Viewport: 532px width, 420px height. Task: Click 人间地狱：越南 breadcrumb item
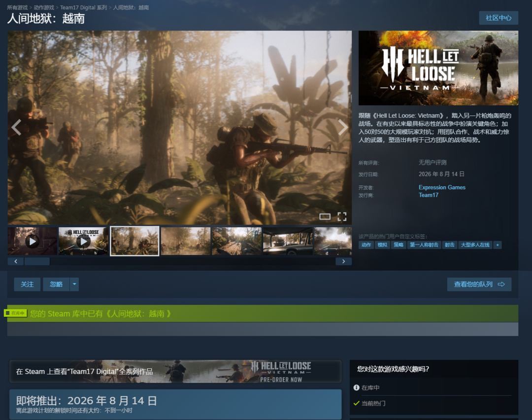(131, 7)
